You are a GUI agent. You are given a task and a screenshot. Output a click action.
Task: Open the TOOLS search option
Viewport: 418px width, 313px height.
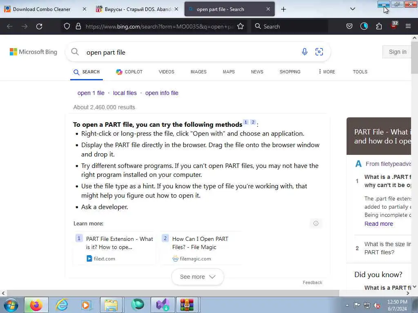[x=360, y=72]
